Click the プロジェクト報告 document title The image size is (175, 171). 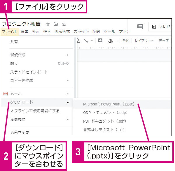(21, 24)
